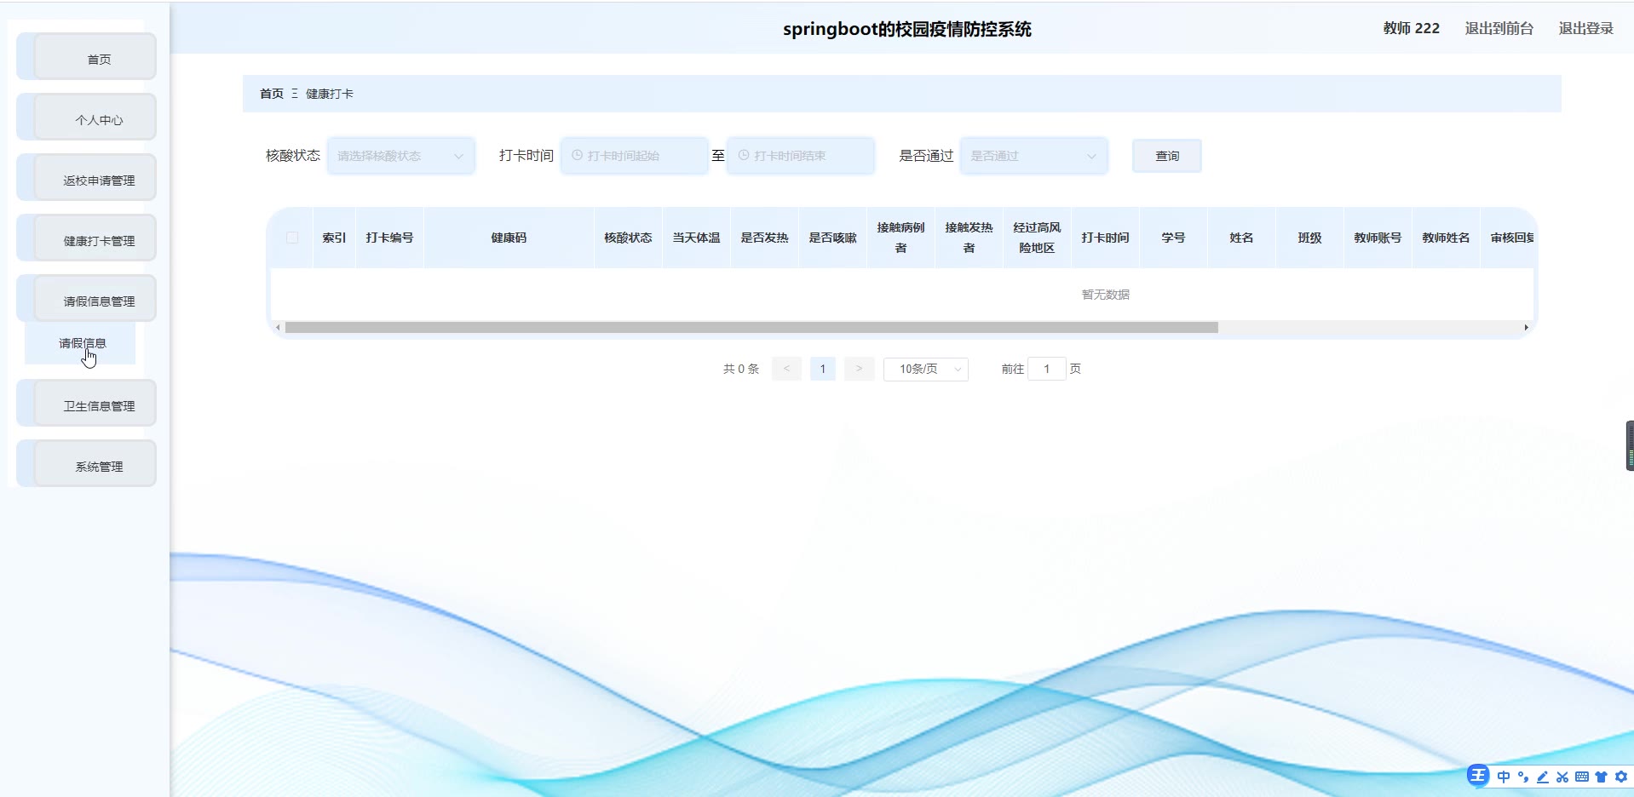Click 退出到前台 link
The image size is (1634, 797).
point(1499,28)
